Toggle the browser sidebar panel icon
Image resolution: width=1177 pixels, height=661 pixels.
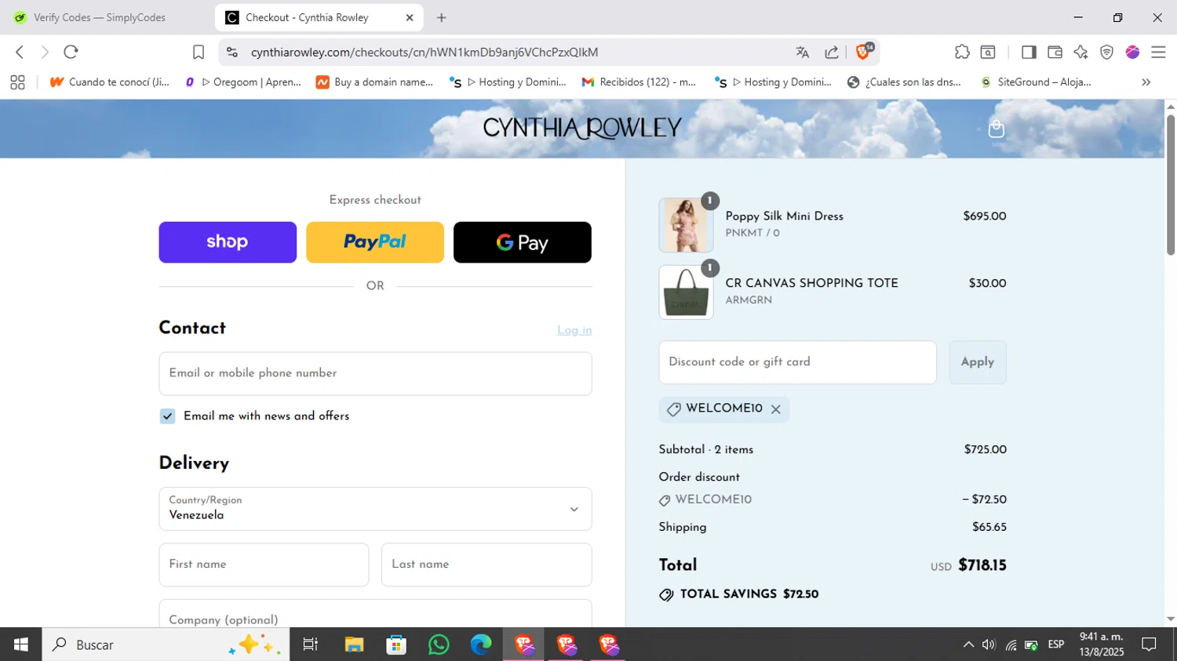tap(1029, 52)
